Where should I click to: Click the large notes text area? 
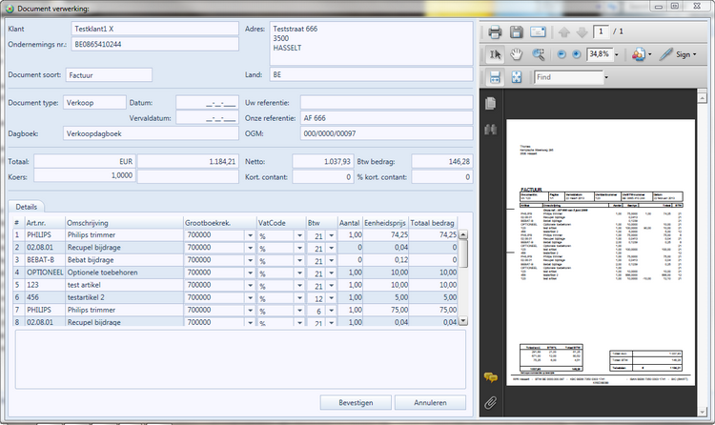[240, 359]
